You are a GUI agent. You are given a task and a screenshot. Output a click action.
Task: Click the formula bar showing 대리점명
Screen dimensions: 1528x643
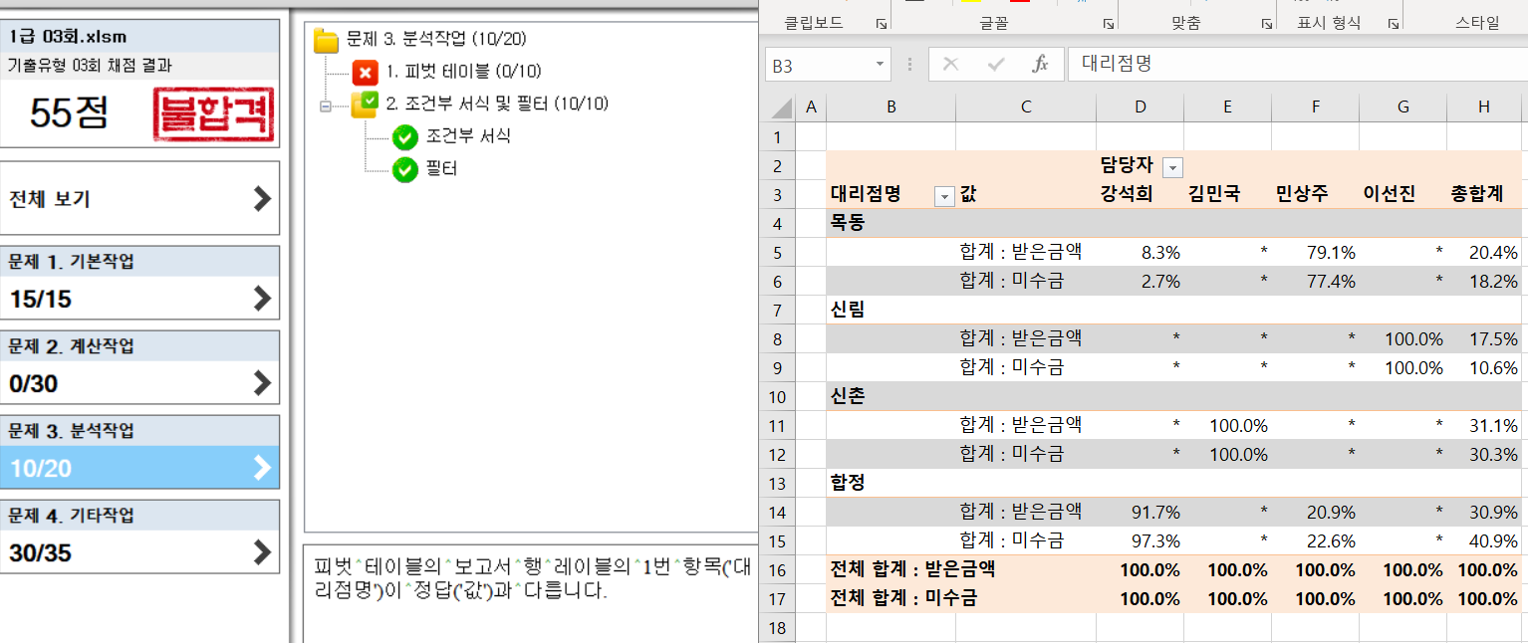tap(1295, 65)
